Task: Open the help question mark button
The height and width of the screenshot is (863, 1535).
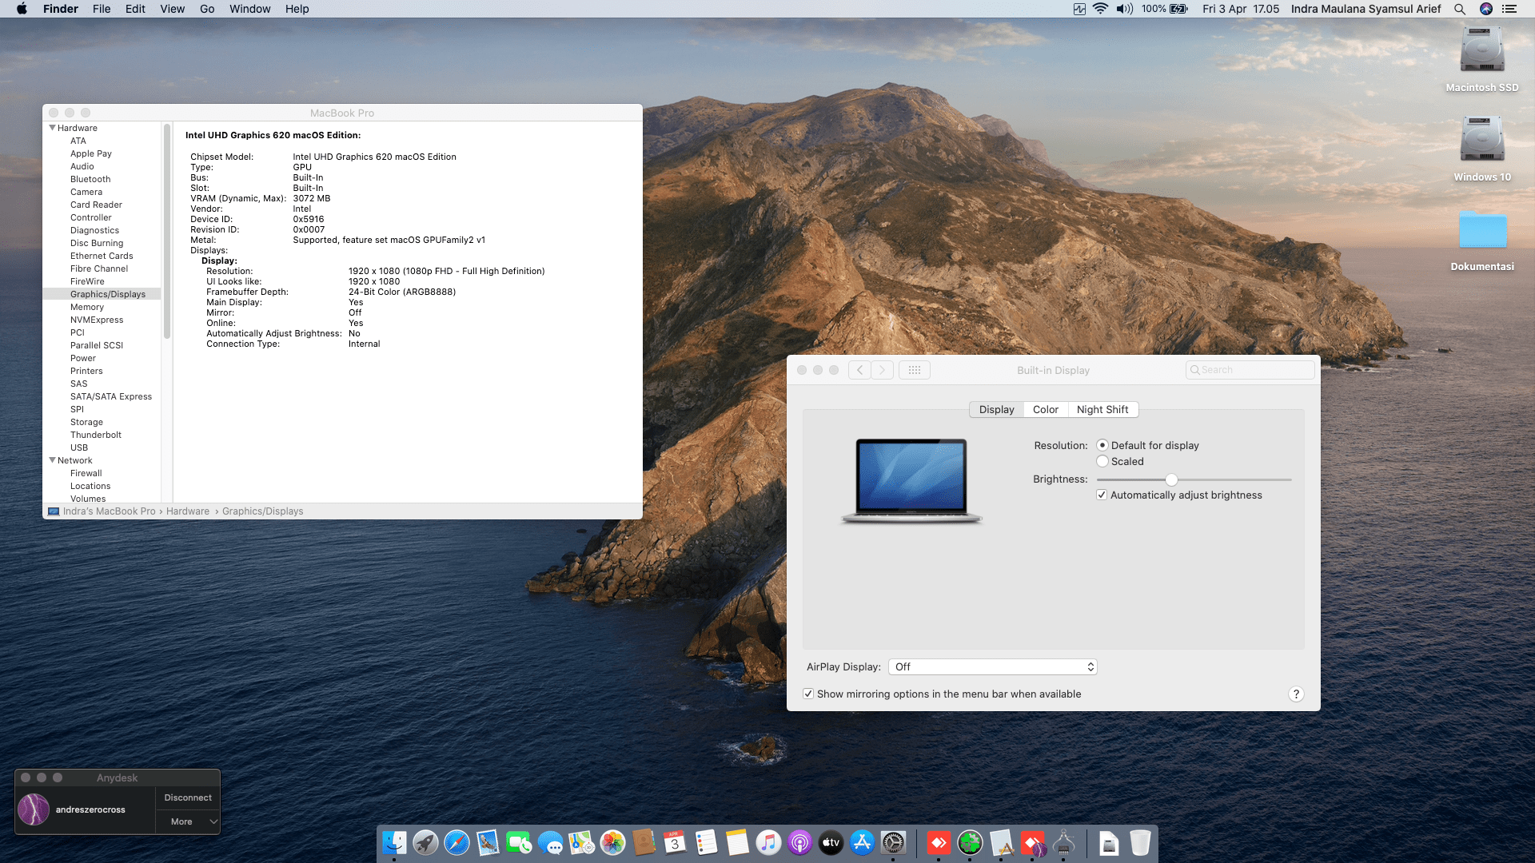Action: click(1296, 694)
